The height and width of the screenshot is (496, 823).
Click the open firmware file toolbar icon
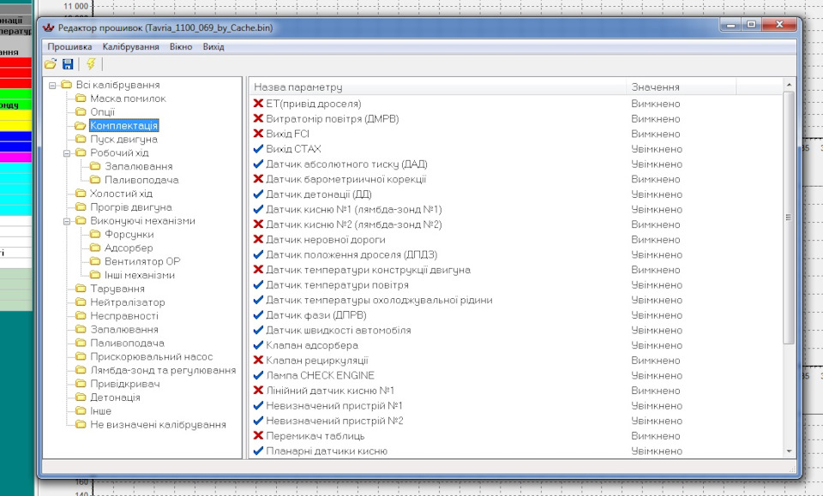tap(51, 64)
